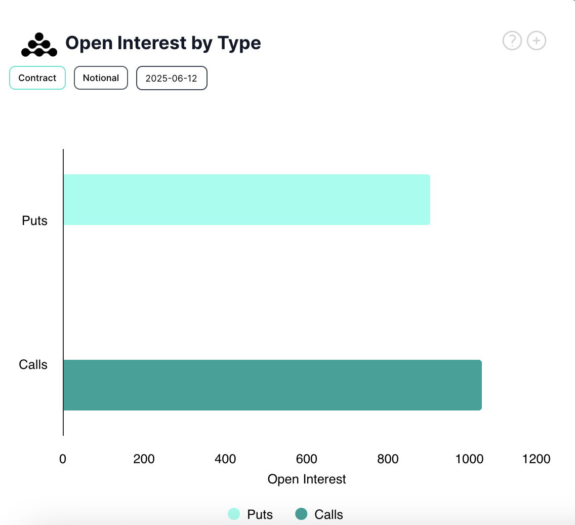Click the Puts axis label
The width and height of the screenshot is (575, 525).
[34, 220]
